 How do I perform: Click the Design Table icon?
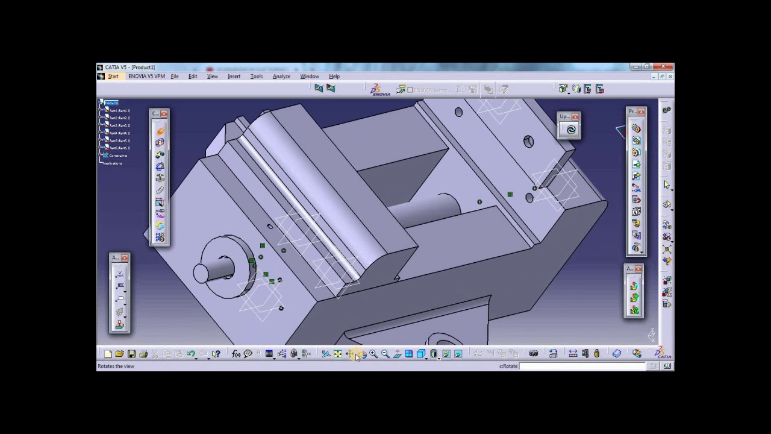(269, 354)
